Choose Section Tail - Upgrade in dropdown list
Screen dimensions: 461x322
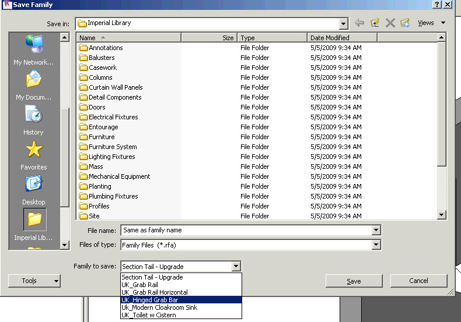click(x=181, y=277)
